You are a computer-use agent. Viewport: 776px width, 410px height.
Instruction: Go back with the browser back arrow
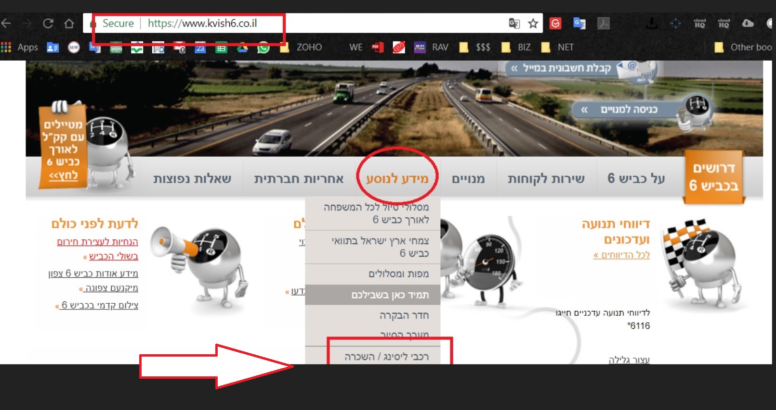point(6,23)
